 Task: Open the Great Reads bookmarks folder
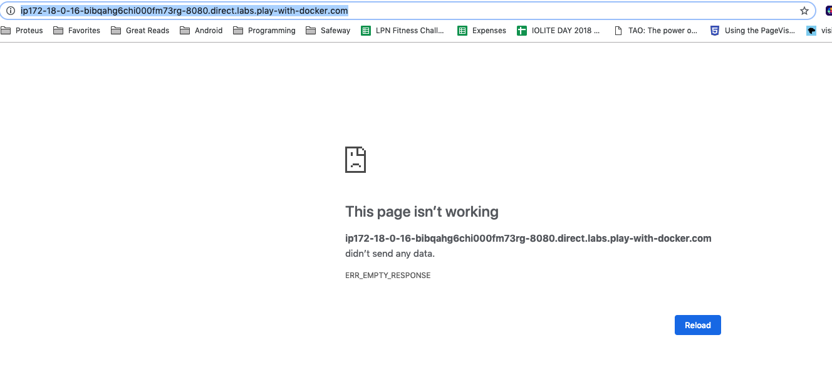pyautogui.click(x=140, y=30)
